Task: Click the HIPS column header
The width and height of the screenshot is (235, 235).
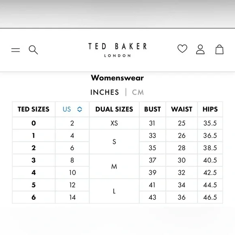Action: coord(210,109)
